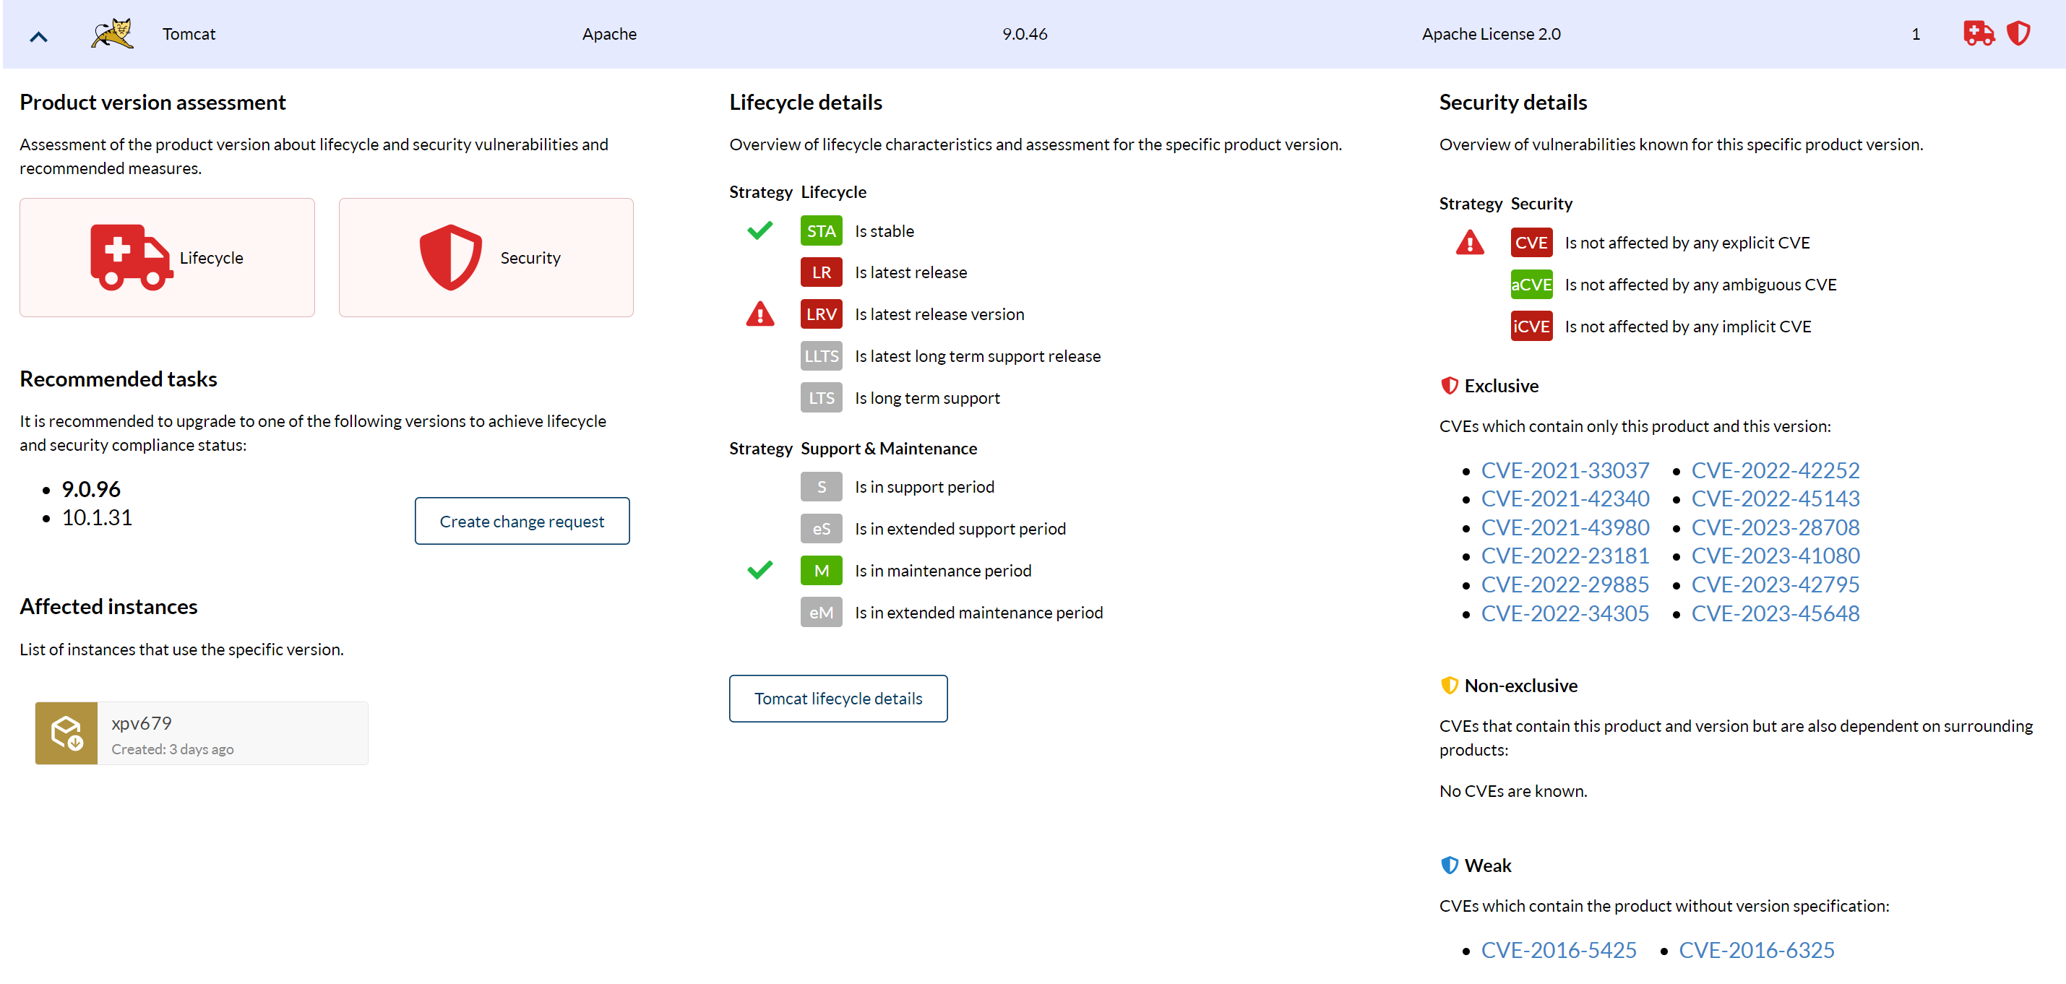The width and height of the screenshot is (2066, 984).
Task: Open the Lifecycle assessment card
Action: click(x=167, y=257)
